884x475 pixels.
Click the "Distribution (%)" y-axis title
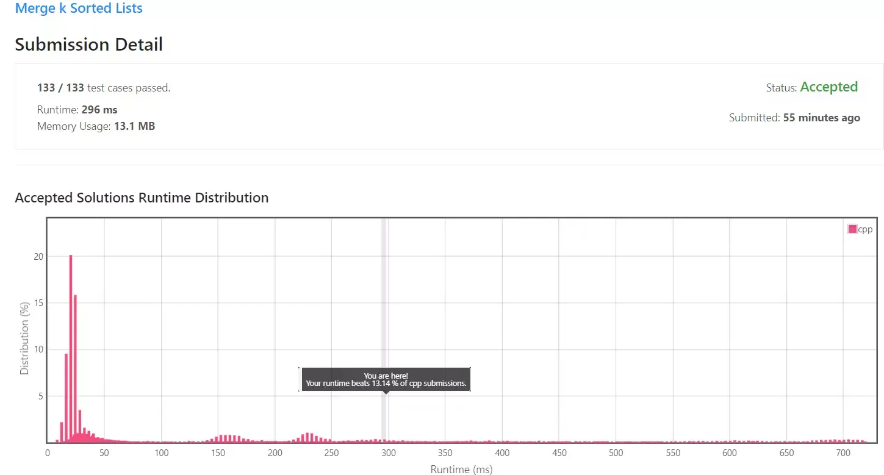click(24, 338)
